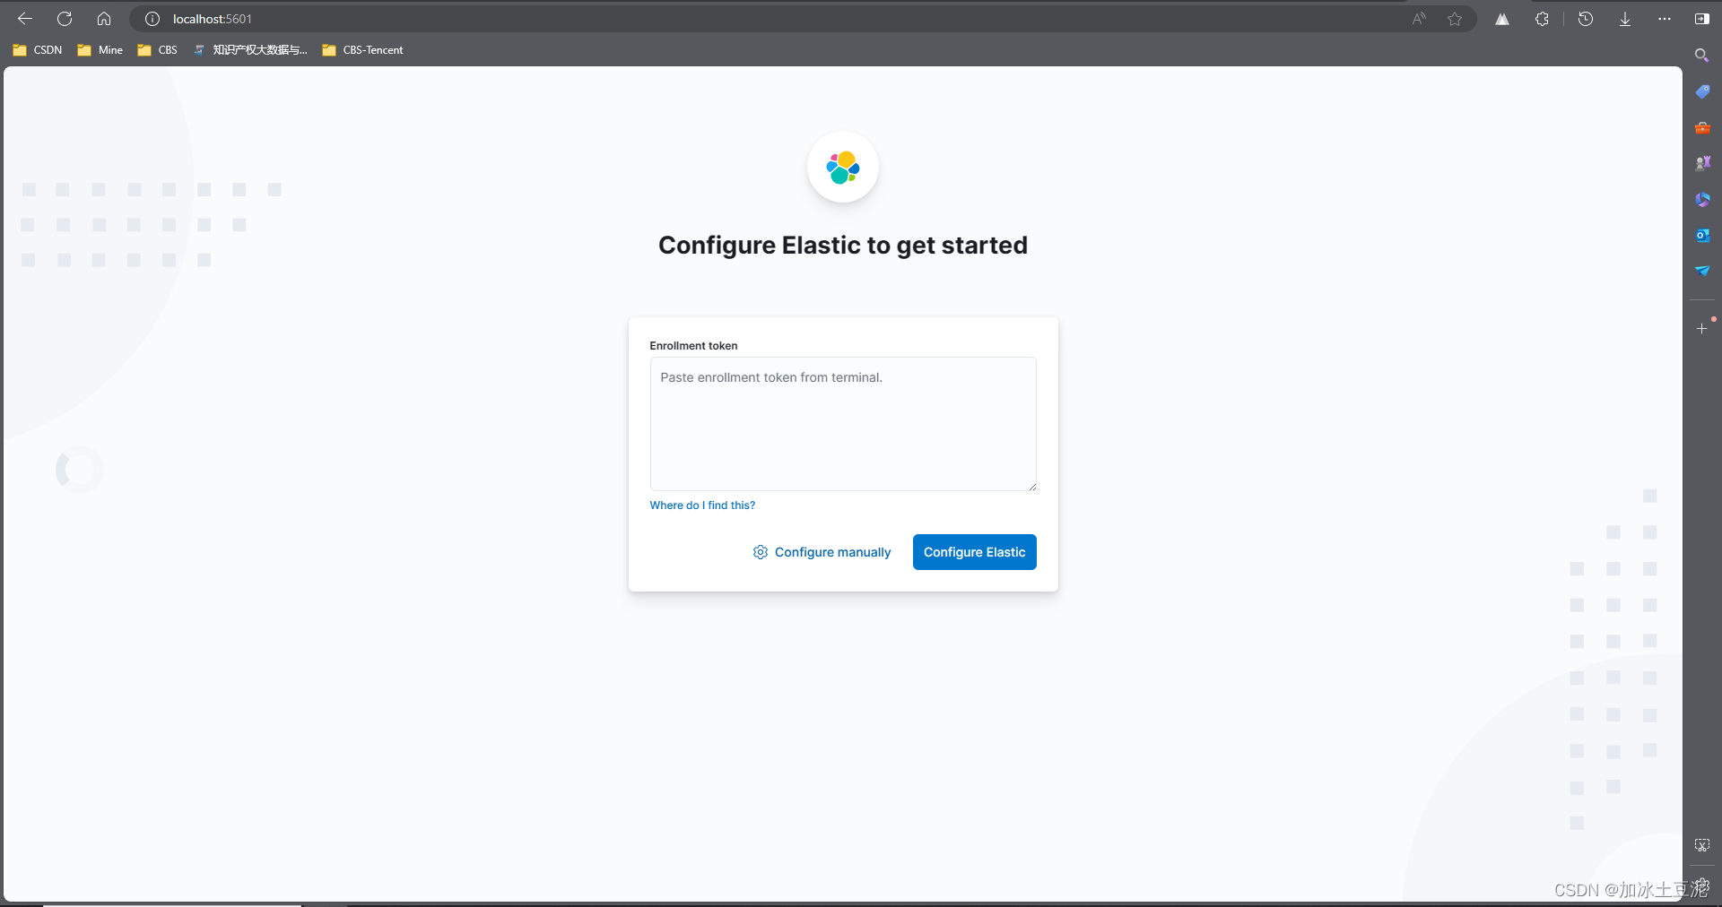Open the 知识产权大数据与... bookmark

point(251,50)
